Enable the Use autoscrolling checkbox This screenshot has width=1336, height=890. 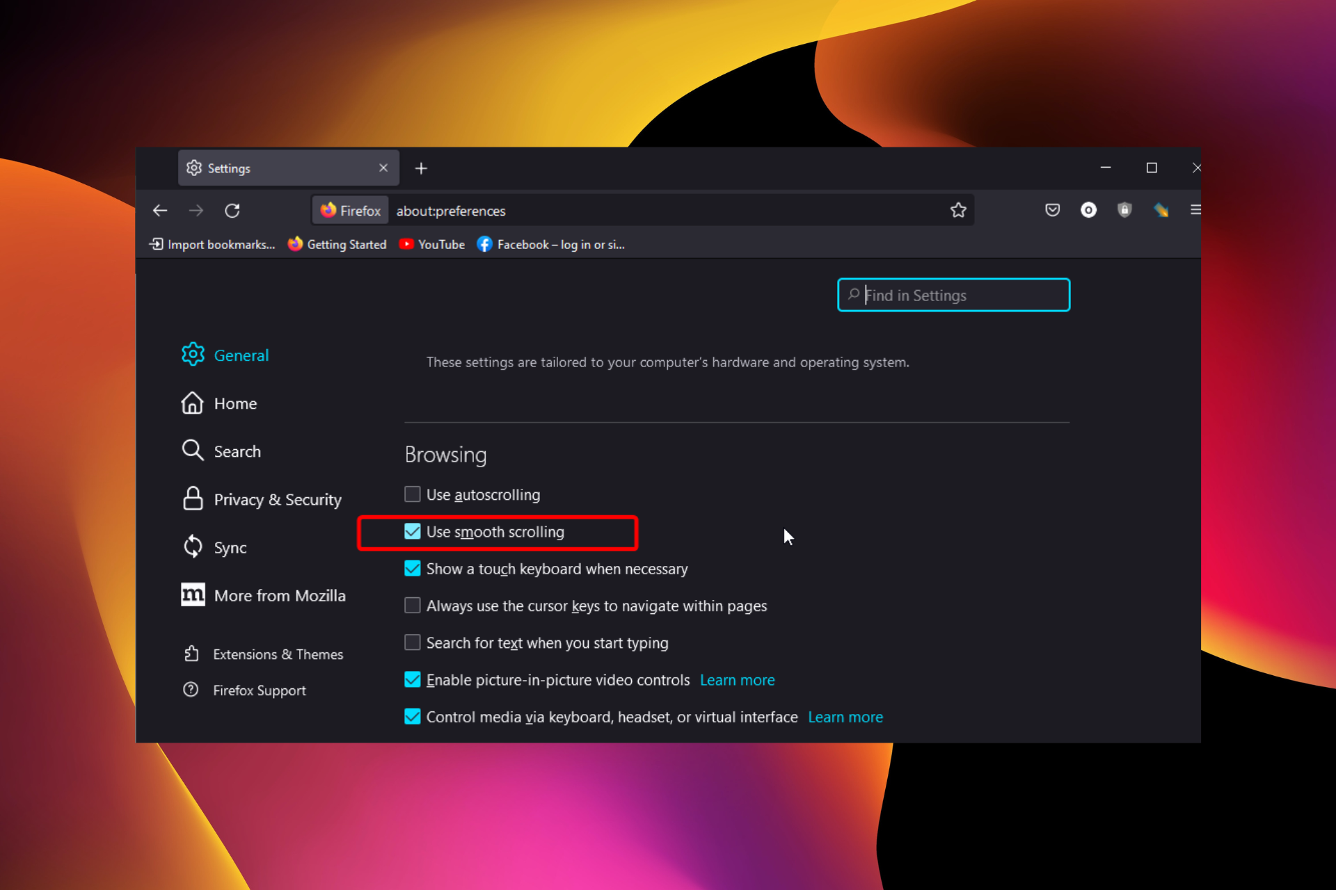pos(413,494)
